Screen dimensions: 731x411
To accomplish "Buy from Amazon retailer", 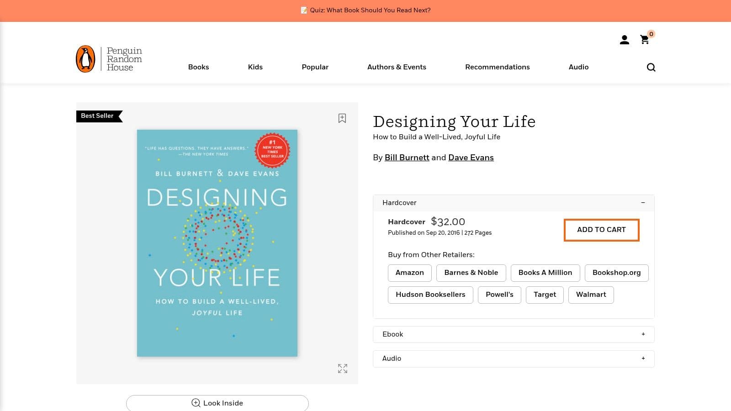I will 410,273.
